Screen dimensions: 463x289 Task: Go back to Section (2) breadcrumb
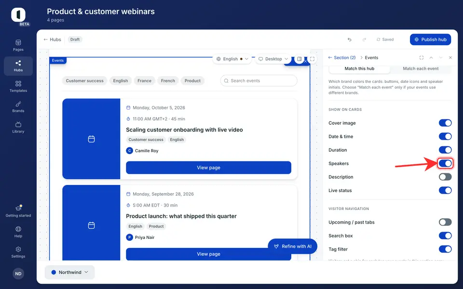click(342, 57)
